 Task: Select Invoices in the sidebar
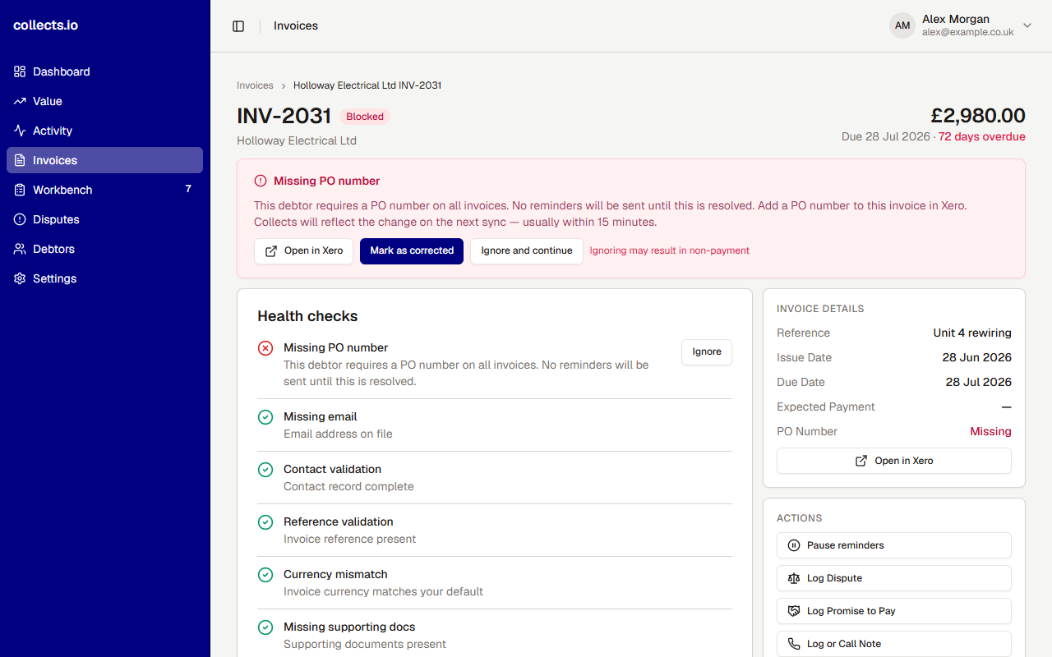[x=105, y=160]
